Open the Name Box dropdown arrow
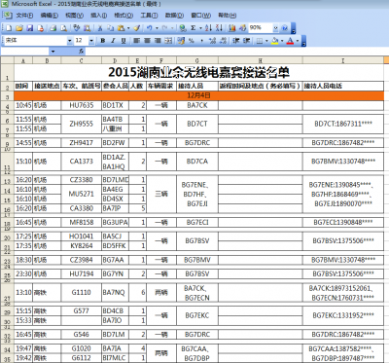The width and height of the screenshot is (389, 363). [x=53, y=52]
